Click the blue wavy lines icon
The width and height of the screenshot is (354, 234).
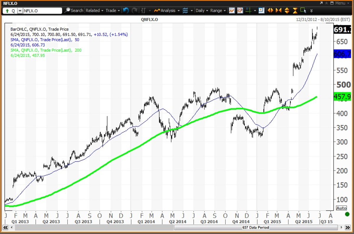185,10
